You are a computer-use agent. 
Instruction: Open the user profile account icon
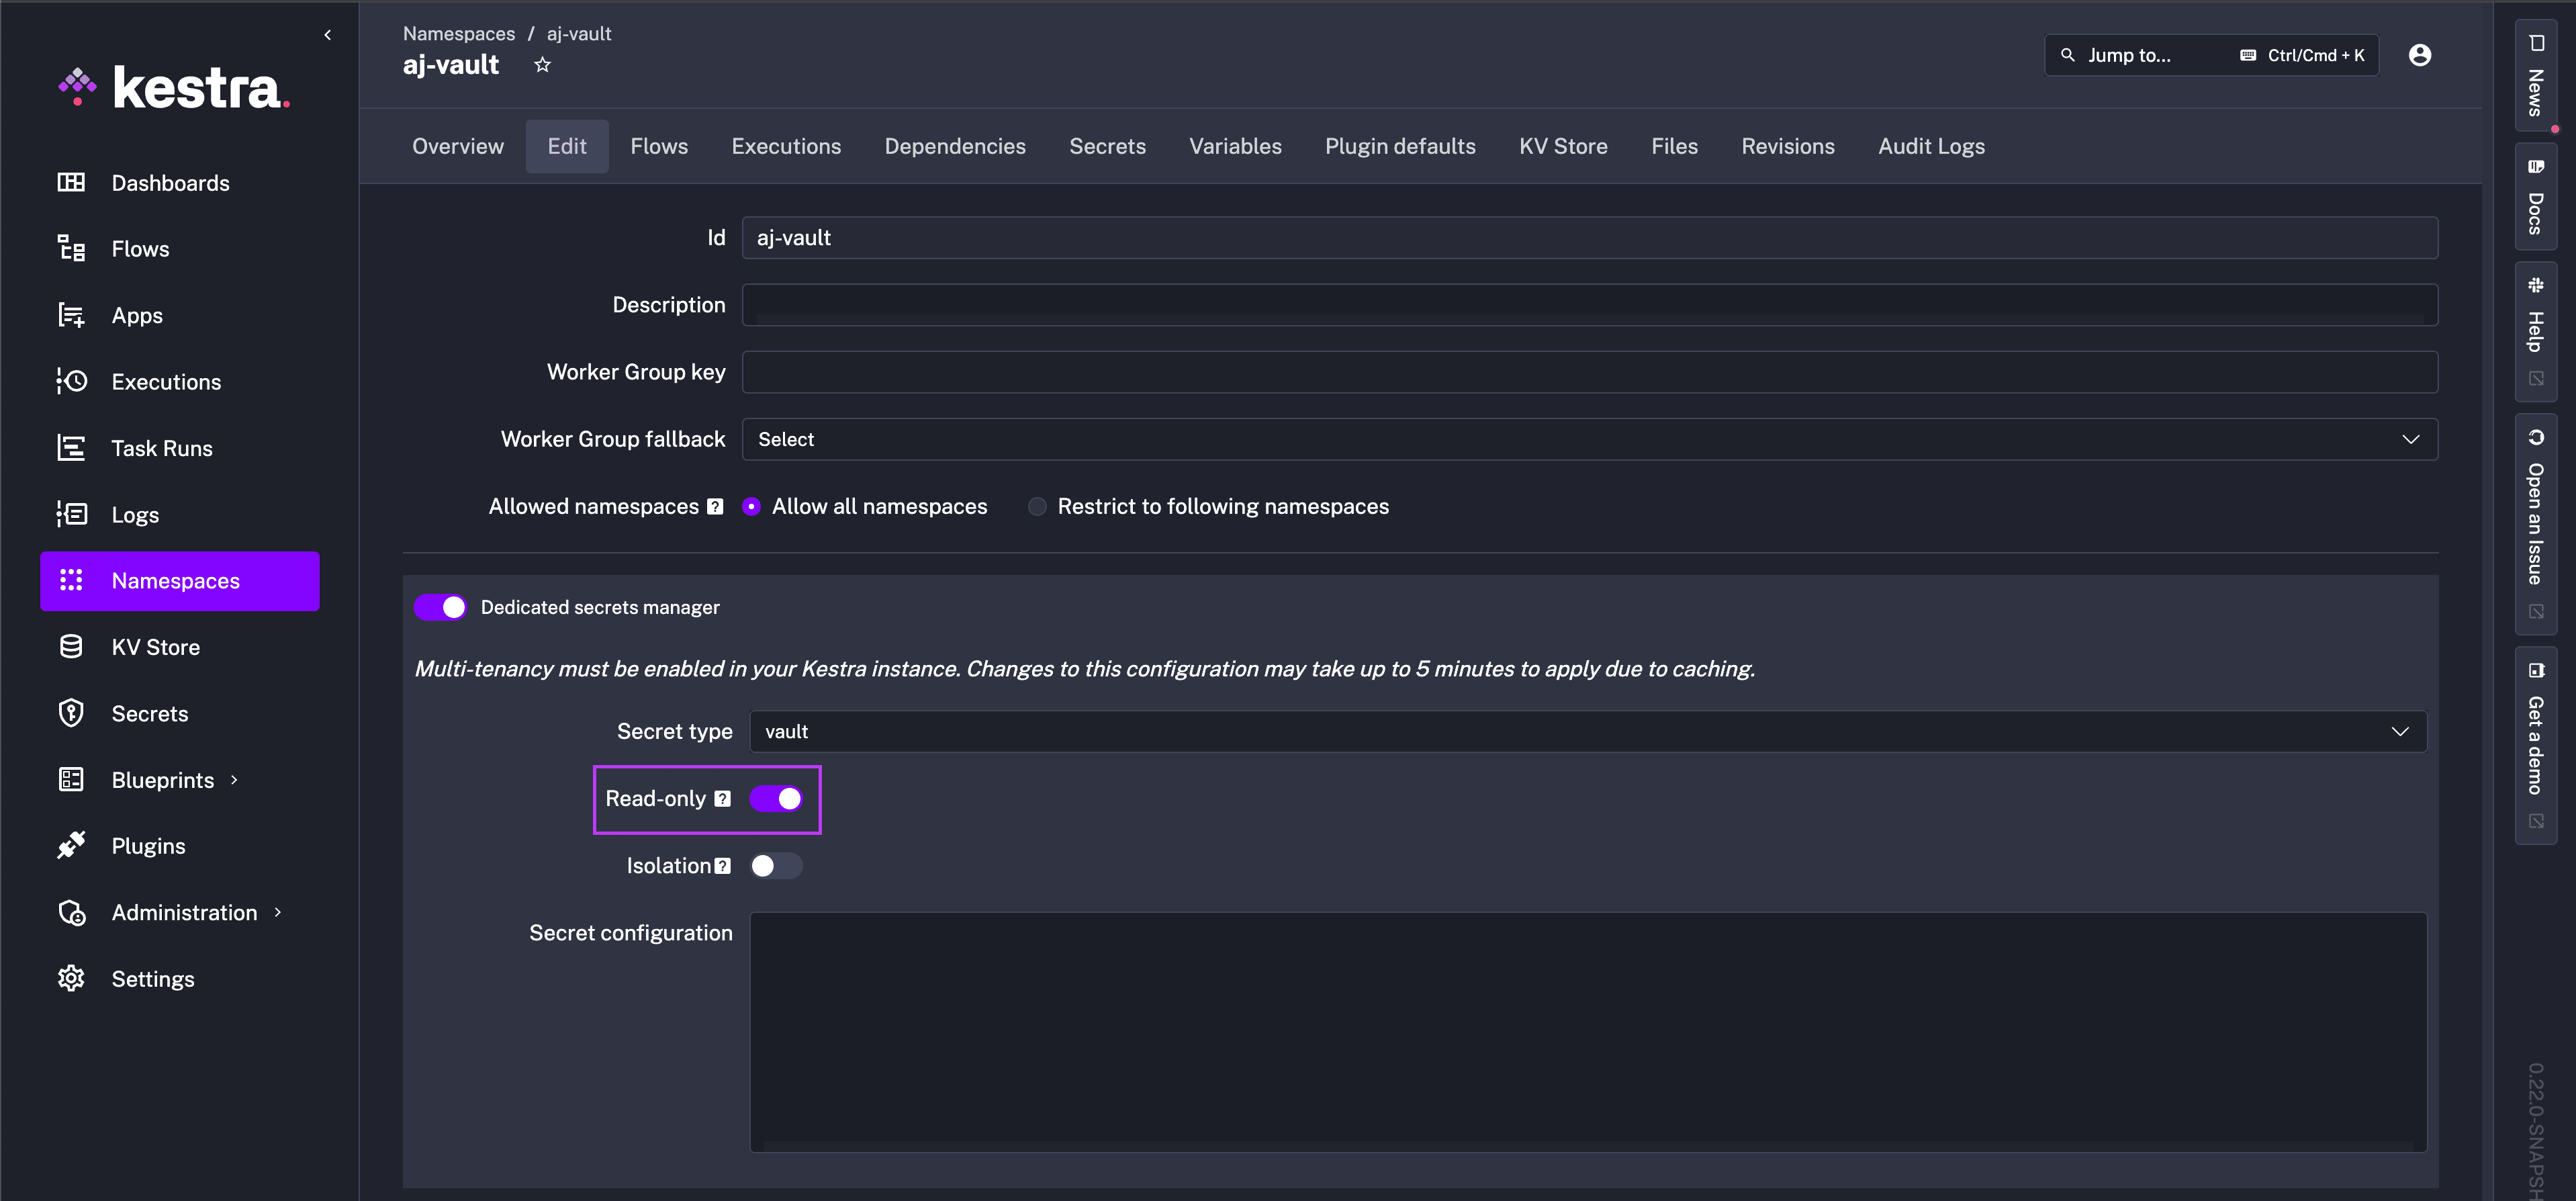click(2419, 55)
